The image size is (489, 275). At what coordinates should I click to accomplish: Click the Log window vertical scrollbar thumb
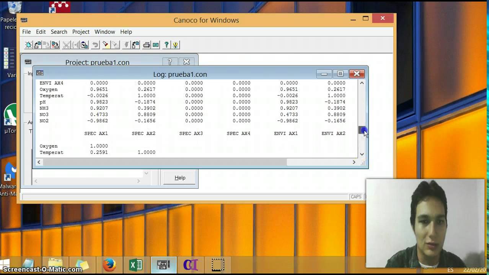point(362,130)
